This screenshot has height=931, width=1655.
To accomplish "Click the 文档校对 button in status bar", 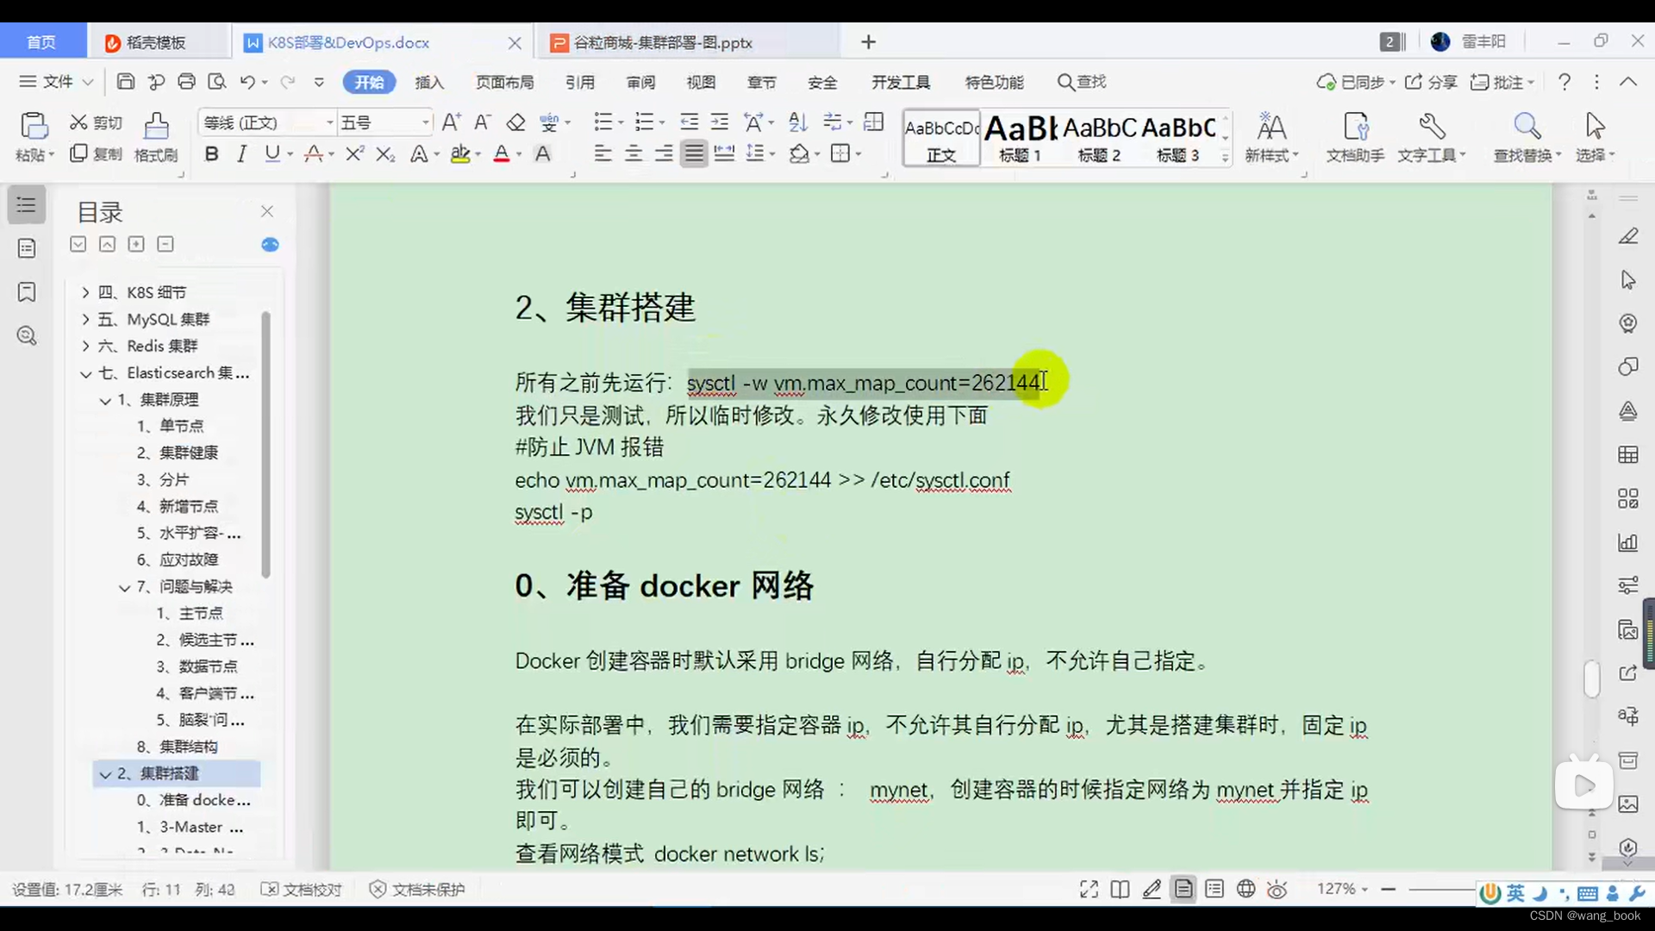I will pyautogui.click(x=301, y=889).
